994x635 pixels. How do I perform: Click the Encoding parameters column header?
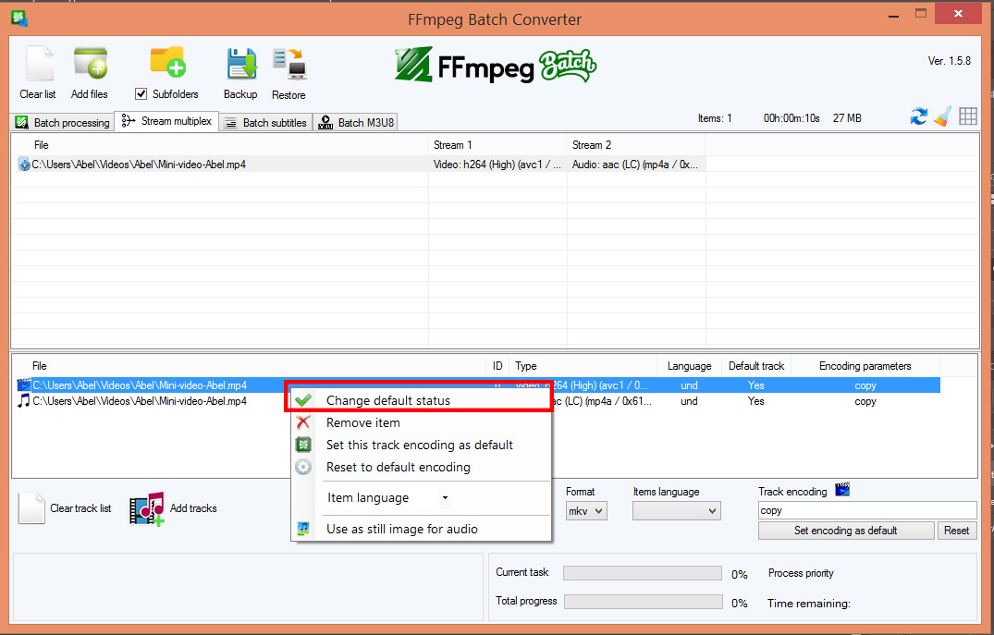[x=865, y=366]
